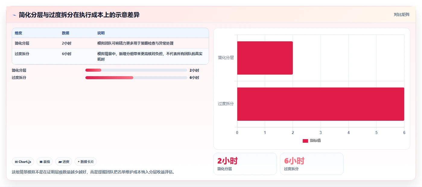Click the 过度拆分 progress bar
The image size is (422, 187).
(x=136, y=78)
